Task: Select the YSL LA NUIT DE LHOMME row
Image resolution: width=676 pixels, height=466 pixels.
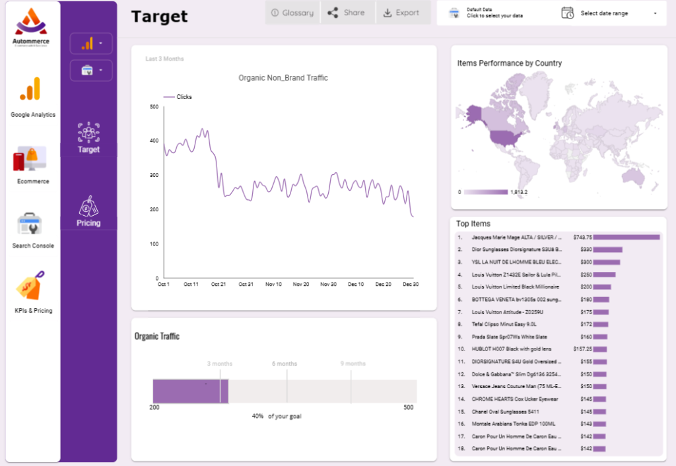Action: click(x=559, y=262)
